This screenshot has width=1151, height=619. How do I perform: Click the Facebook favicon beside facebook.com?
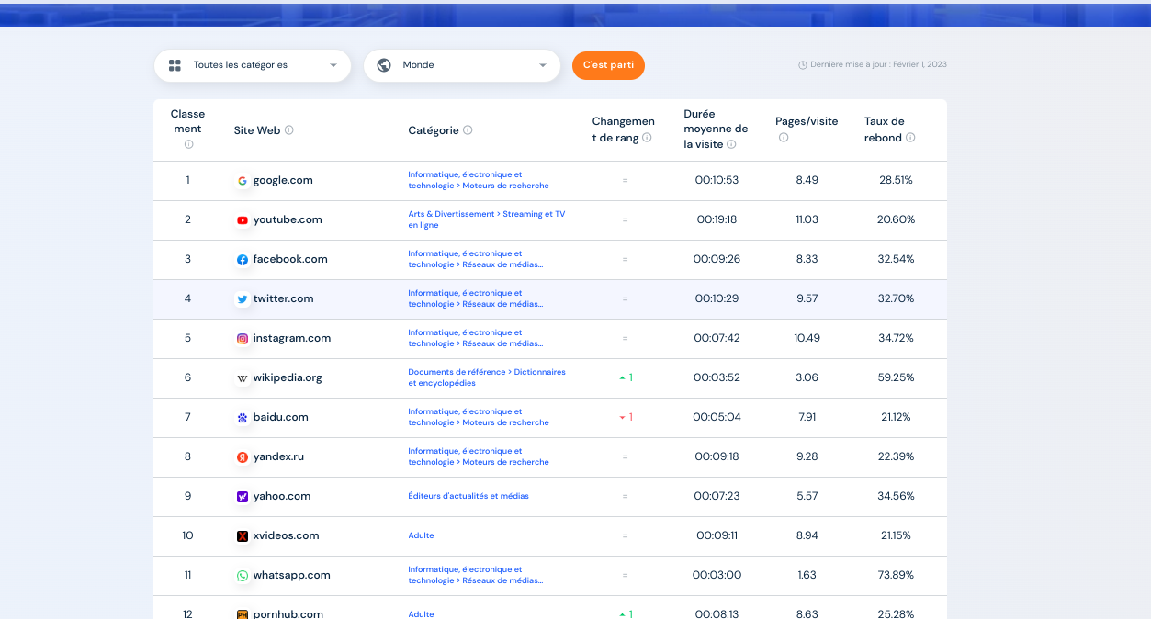243,260
